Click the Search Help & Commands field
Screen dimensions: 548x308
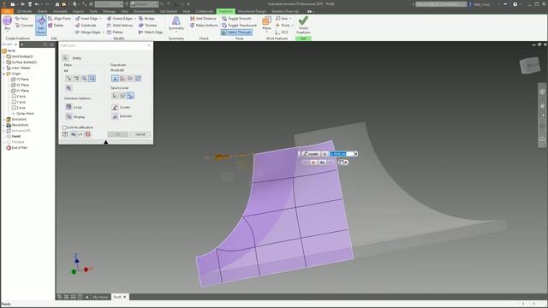pyautogui.click(x=441, y=4)
